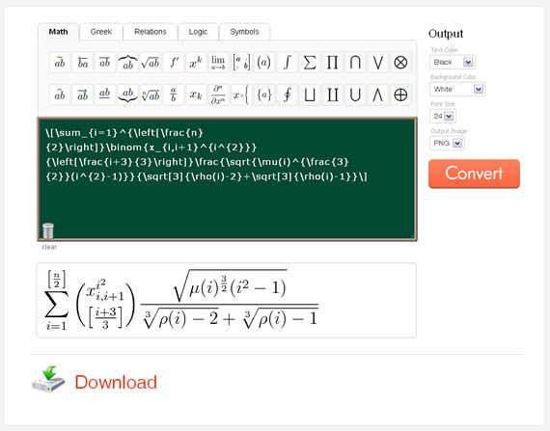Viewport: 550px width, 431px height.
Task: Click the Output heading text
Action: point(446,34)
